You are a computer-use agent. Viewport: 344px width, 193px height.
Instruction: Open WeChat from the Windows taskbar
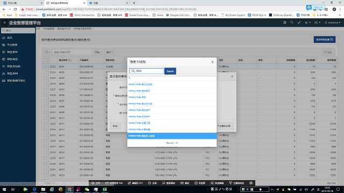87,189
